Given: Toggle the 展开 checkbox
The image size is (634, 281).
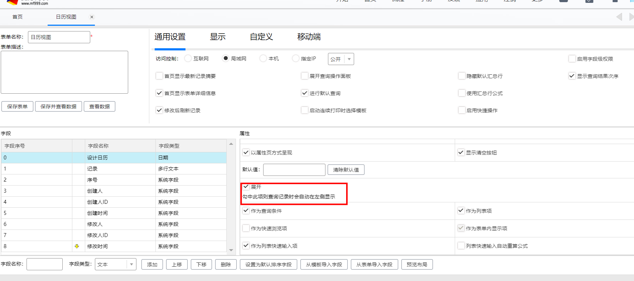Looking at the screenshot, I should (x=246, y=187).
